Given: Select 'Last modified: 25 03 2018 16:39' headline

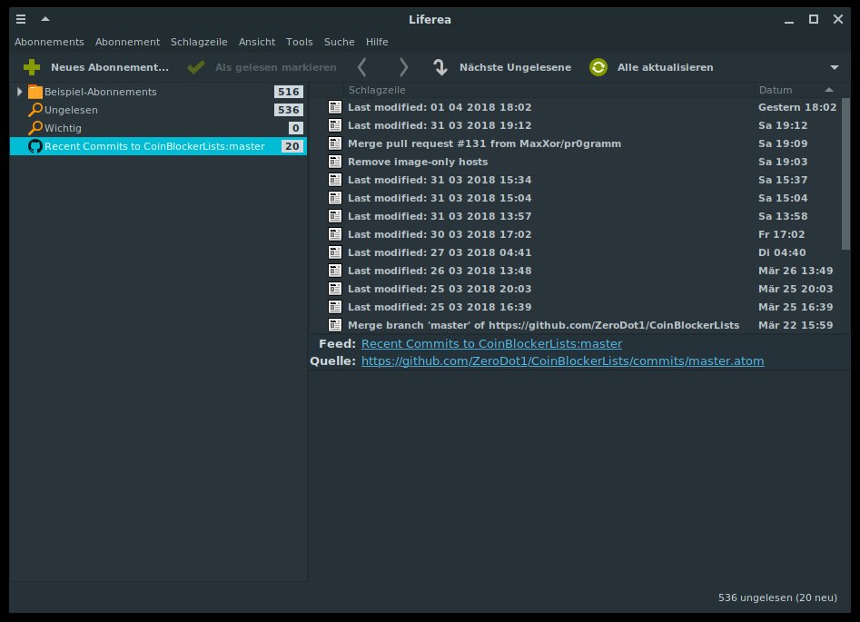Looking at the screenshot, I should pos(440,307).
